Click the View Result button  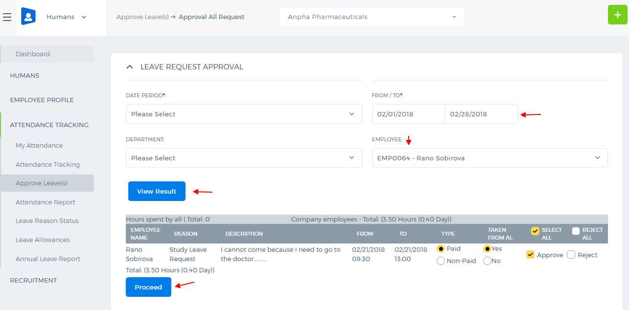[157, 191]
